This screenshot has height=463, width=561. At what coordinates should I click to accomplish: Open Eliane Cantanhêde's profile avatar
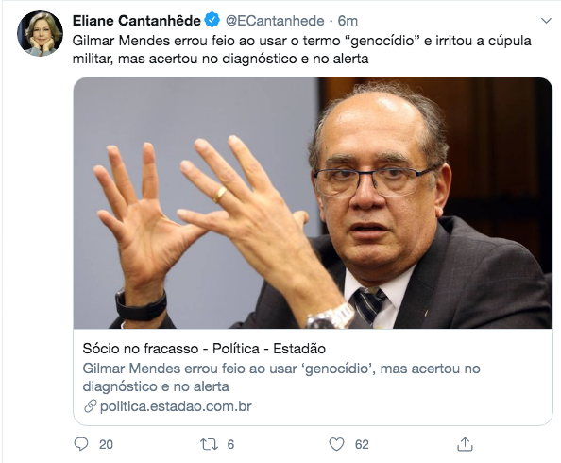coord(40,33)
